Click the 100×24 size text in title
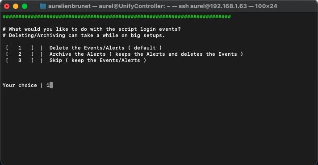 coord(266,6)
